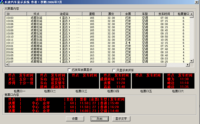This screenshot has width=200, height=124.
Task: Select the row with ID 20102
Action: click(98, 49)
